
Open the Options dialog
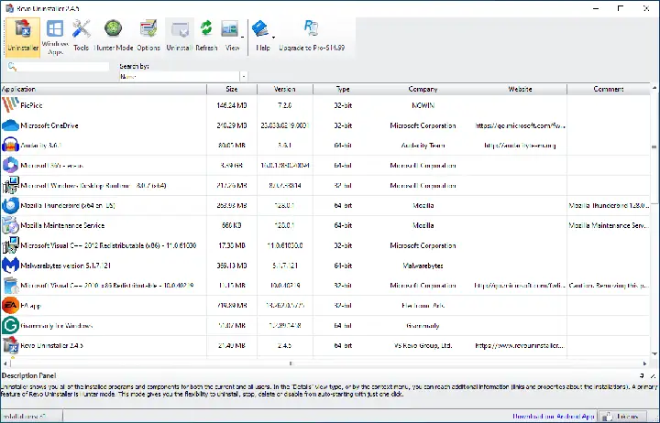(x=148, y=36)
